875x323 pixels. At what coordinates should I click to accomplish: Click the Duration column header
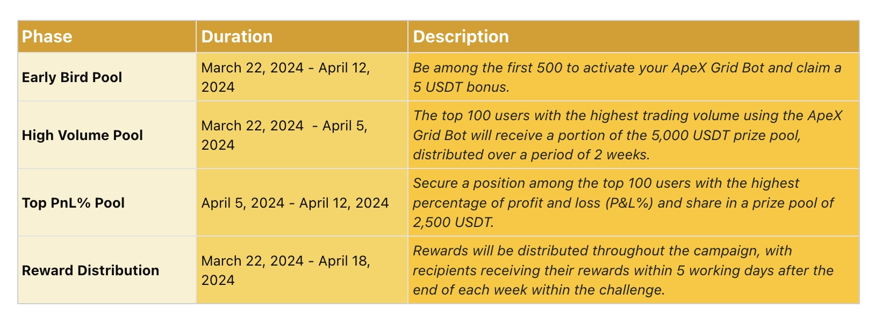coord(302,36)
